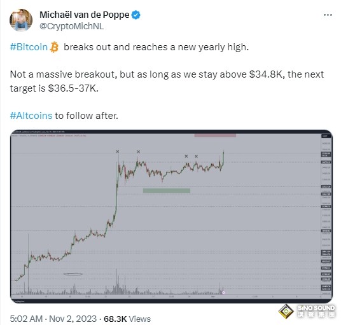Screen dimensions: 341x325
Task: Open the #Altcoins hashtag link
Action: click(x=31, y=116)
